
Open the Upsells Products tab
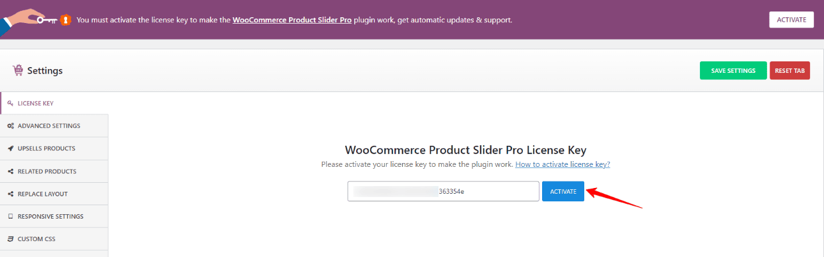[46, 148]
